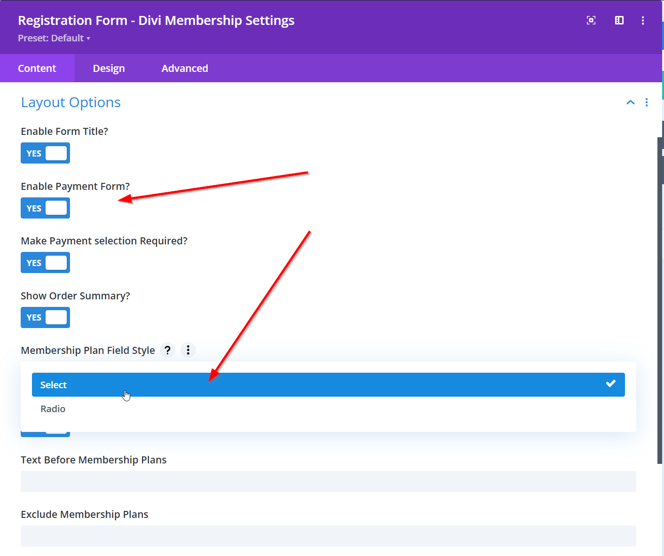Confirm Select as the plan field style

coord(328,384)
